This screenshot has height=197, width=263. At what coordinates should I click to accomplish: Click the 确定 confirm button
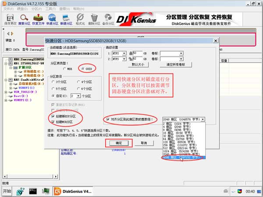119,143
